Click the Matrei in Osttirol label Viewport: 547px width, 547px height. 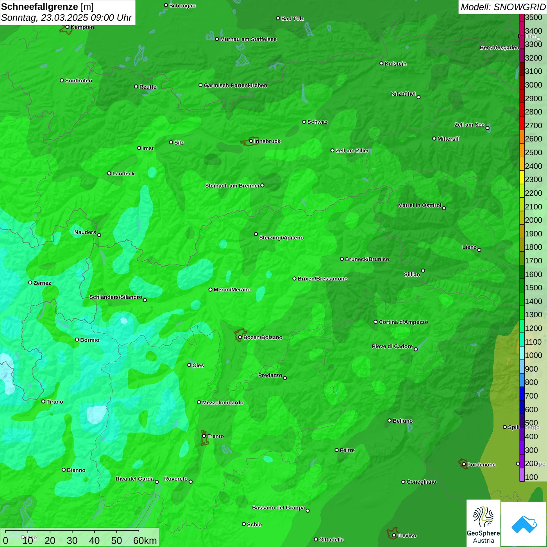point(420,205)
